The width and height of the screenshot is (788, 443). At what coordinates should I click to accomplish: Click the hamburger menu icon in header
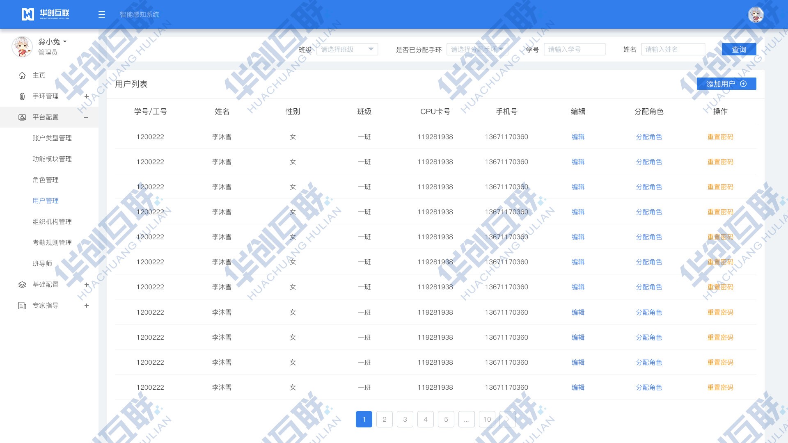(x=102, y=14)
